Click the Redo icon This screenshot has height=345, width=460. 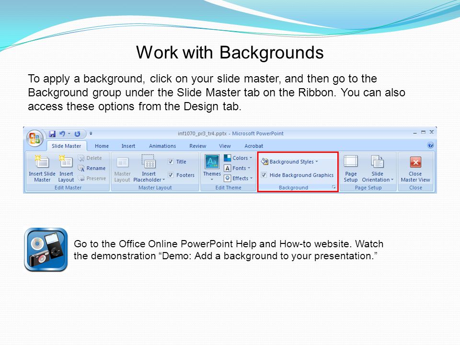77,134
